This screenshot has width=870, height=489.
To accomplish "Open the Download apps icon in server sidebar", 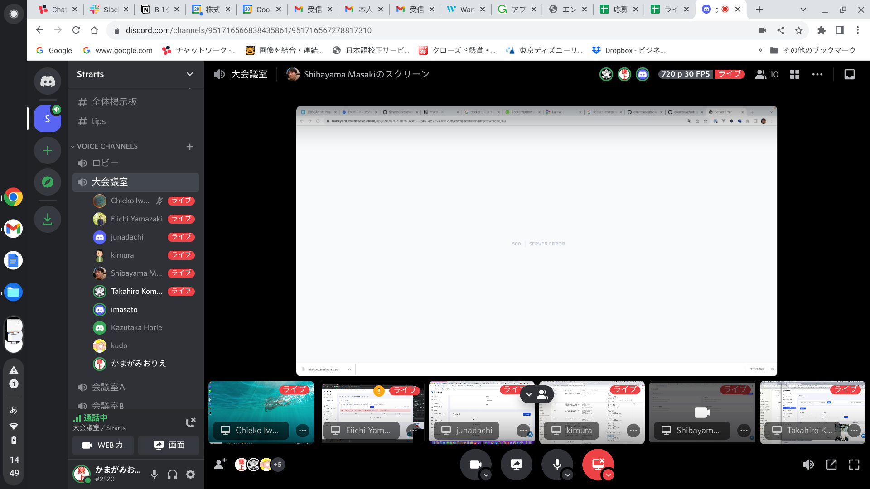I will (48, 219).
